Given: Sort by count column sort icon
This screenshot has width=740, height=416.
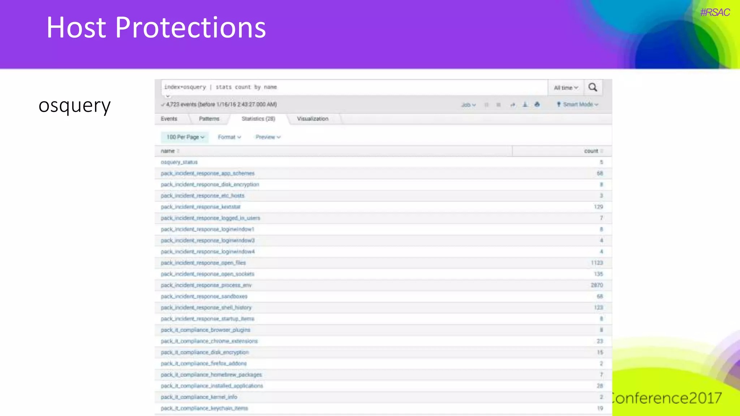Looking at the screenshot, I should pyautogui.click(x=602, y=151).
